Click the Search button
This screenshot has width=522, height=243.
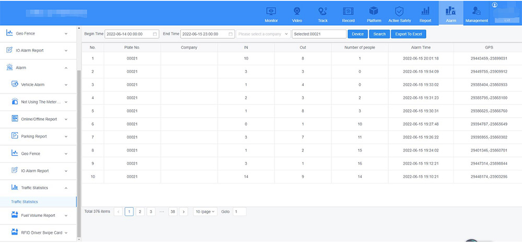(379, 34)
